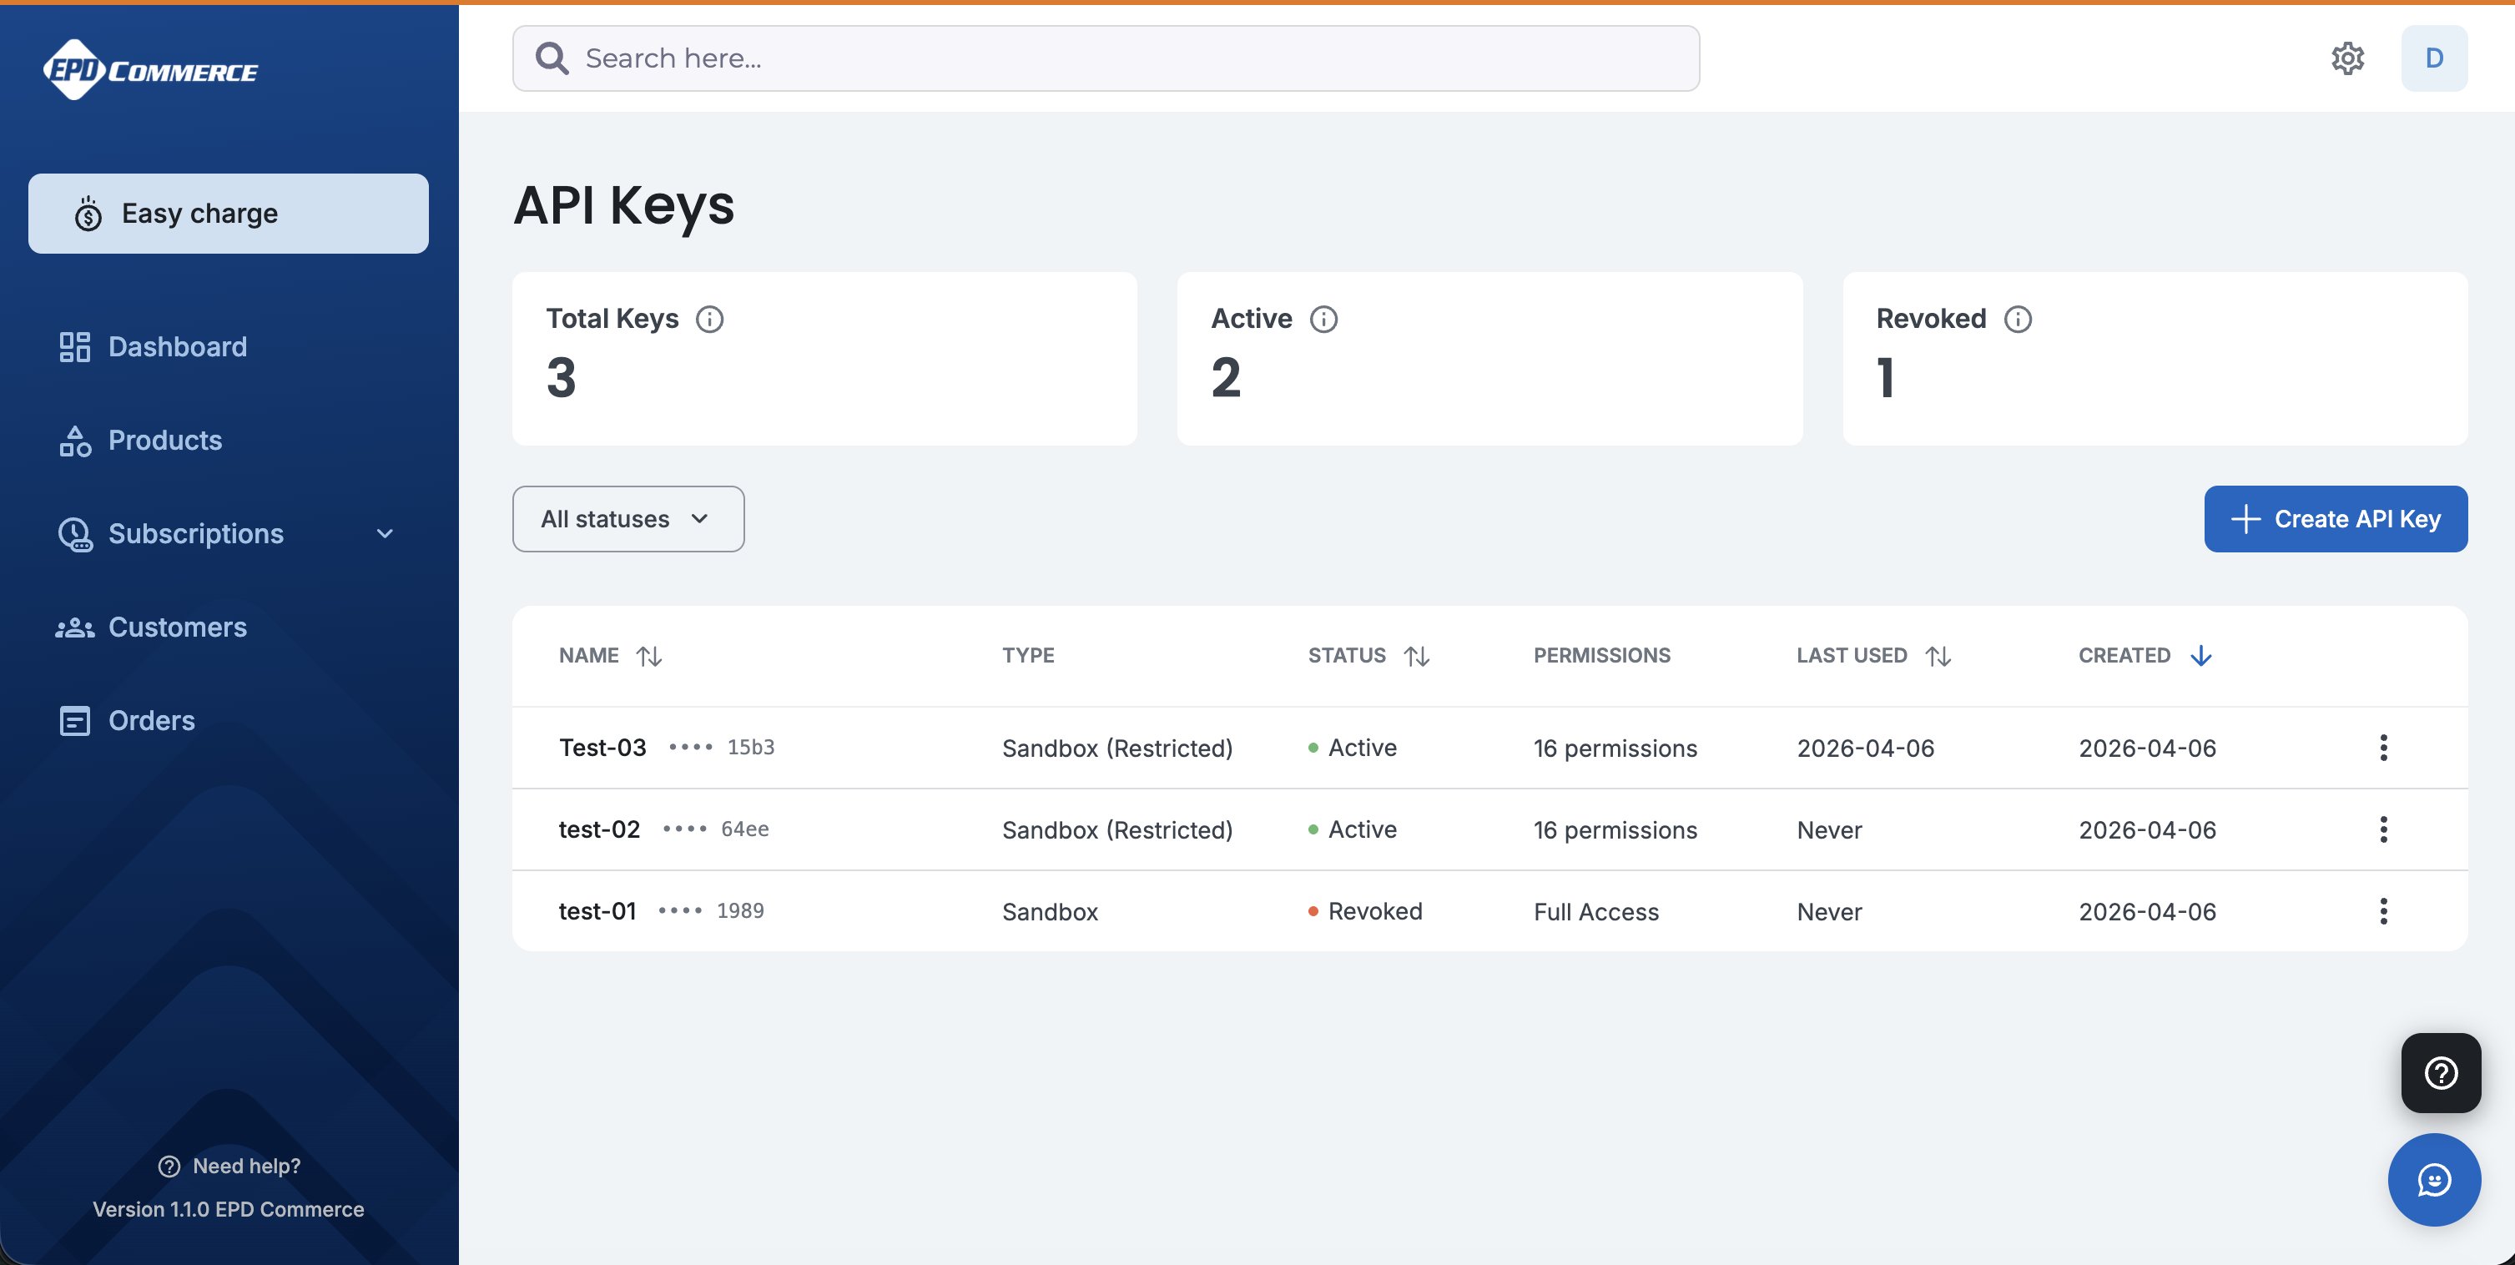Click the Version 1.1.0 EPD Commerce text
This screenshot has width=2515, height=1265.
pyautogui.click(x=229, y=1208)
